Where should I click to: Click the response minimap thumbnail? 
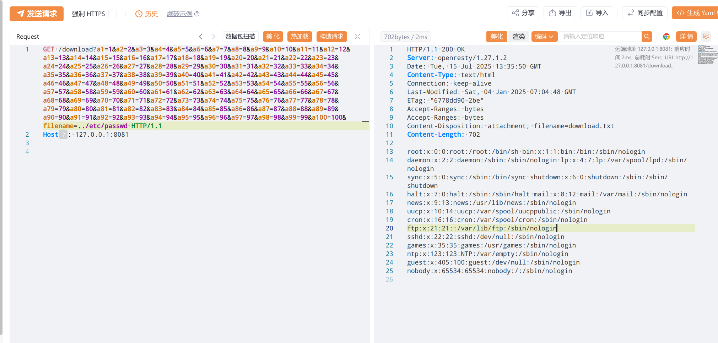pos(707,54)
